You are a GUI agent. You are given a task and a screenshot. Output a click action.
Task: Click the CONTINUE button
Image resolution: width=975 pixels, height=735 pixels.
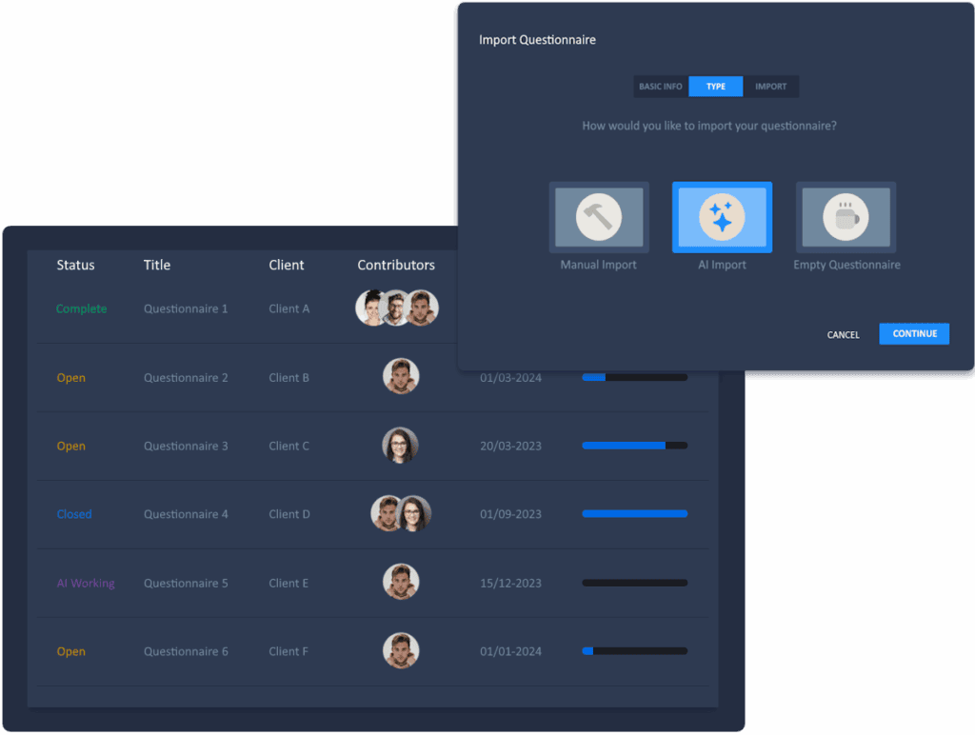[x=914, y=334]
